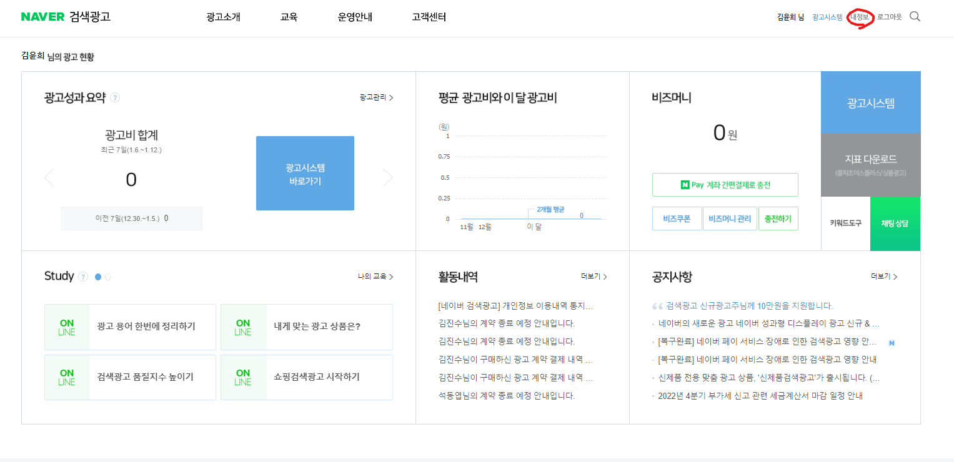Open notice 신제품검색광고 출시
This screenshot has height=462, width=954.
pos(768,378)
